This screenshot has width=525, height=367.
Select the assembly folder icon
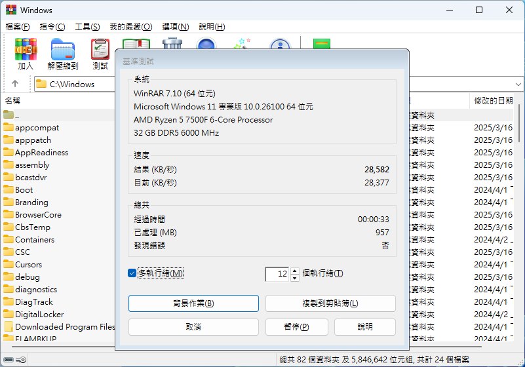tap(9, 164)
